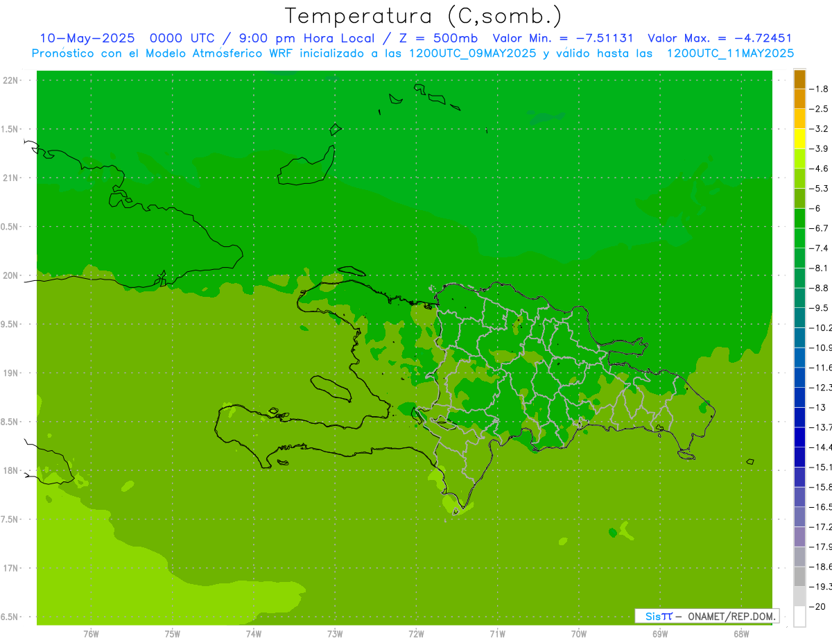Click the yellow swatch between -3.2 and -3.9

(799, 139)
